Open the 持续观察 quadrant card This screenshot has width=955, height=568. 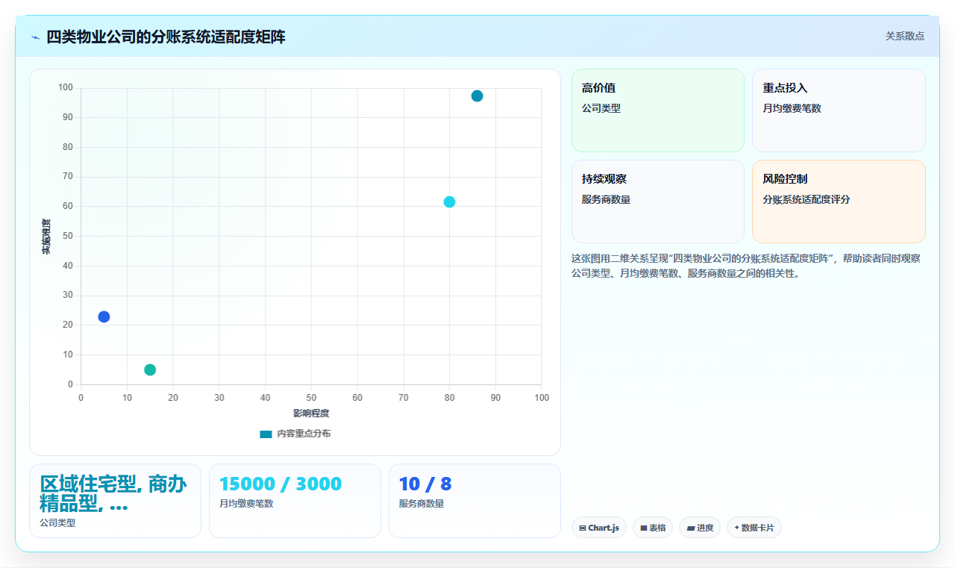658,202
